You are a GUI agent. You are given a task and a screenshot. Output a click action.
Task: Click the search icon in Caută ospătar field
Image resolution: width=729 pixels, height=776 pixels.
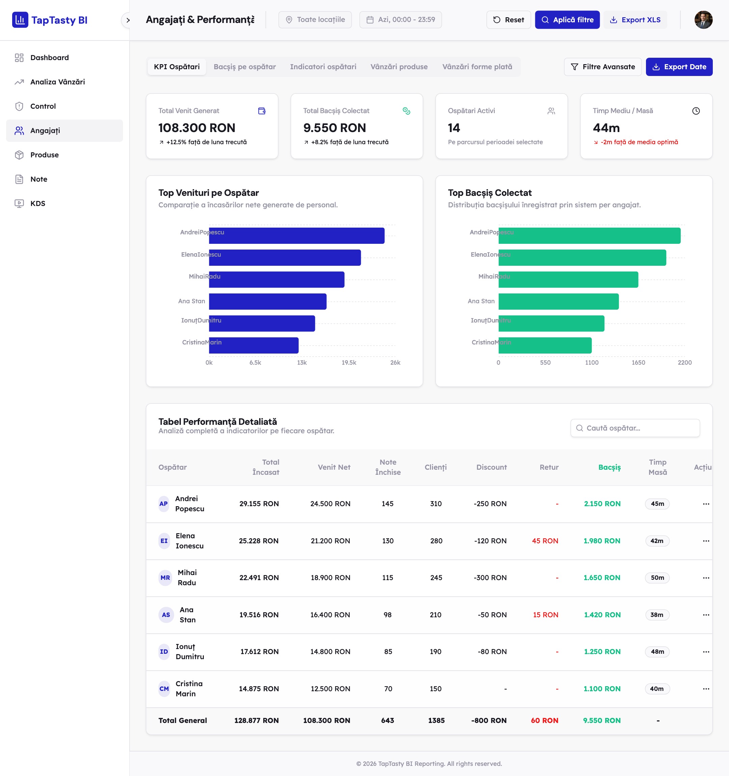click(x=579, y=428)
